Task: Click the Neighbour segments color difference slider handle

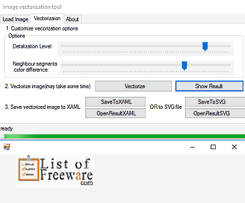Action: 185,65
